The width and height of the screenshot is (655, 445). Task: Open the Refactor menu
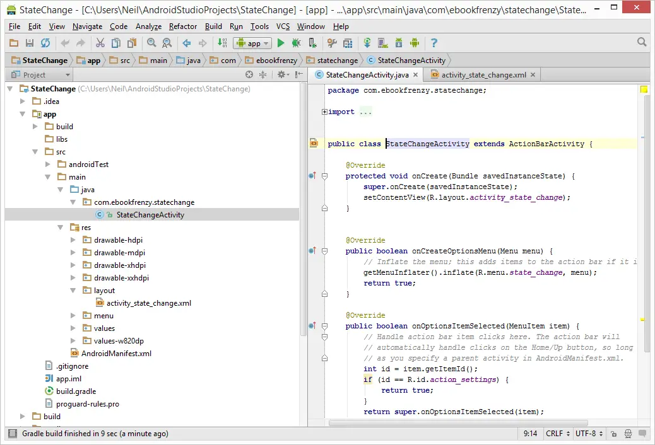tap(183, 26)
